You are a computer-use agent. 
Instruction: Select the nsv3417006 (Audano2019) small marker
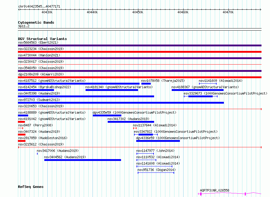pos(37,154)
